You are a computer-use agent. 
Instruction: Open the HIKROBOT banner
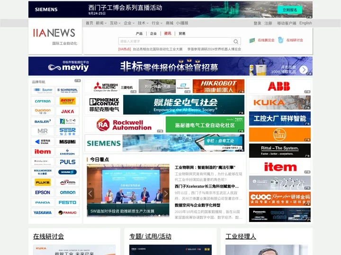click(x=218, y=86)
